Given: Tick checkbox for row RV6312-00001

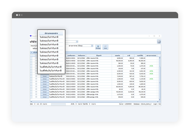Looking at the screenshot, I should [36, 95].
